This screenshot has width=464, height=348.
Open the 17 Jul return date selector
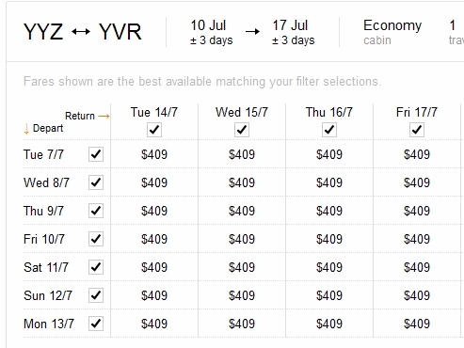(x=293, y=32)
